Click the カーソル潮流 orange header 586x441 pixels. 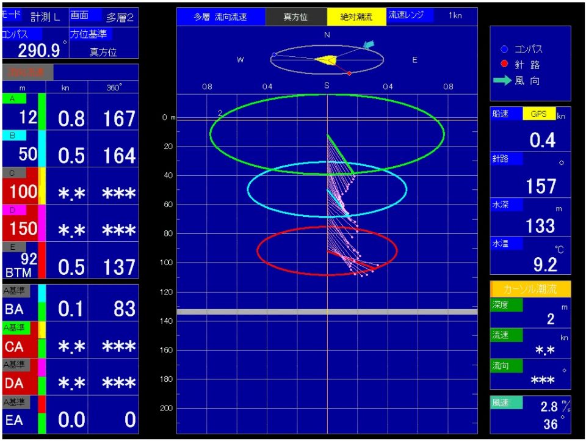point(530,289)
